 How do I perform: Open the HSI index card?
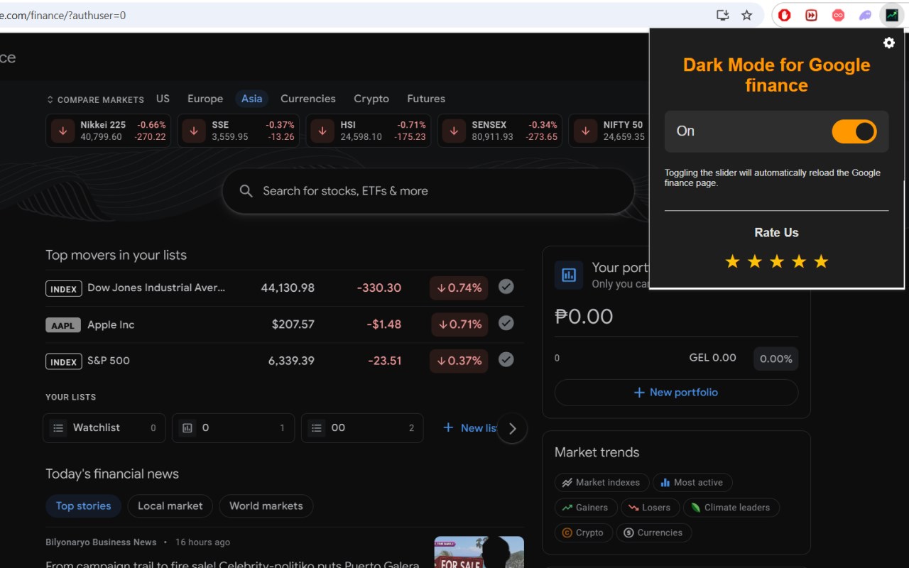[x=369, y=131]
